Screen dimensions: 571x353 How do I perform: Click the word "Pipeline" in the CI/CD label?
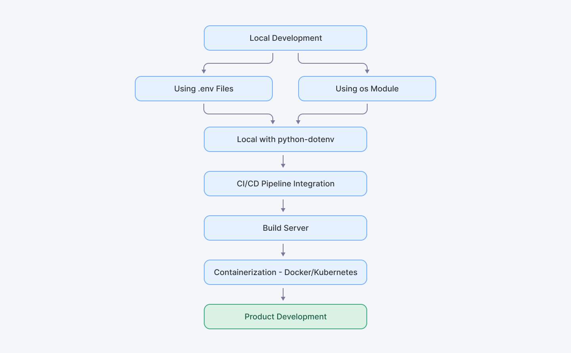[x=276, y=184]
